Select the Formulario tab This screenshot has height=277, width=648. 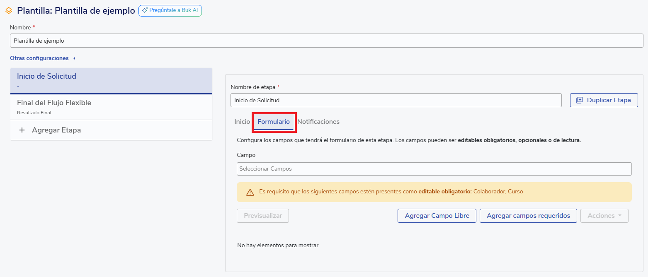pos(274,122)
